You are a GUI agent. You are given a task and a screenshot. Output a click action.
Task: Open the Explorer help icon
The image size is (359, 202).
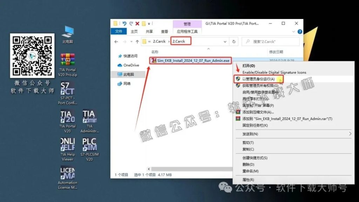[x=300, y=32]
